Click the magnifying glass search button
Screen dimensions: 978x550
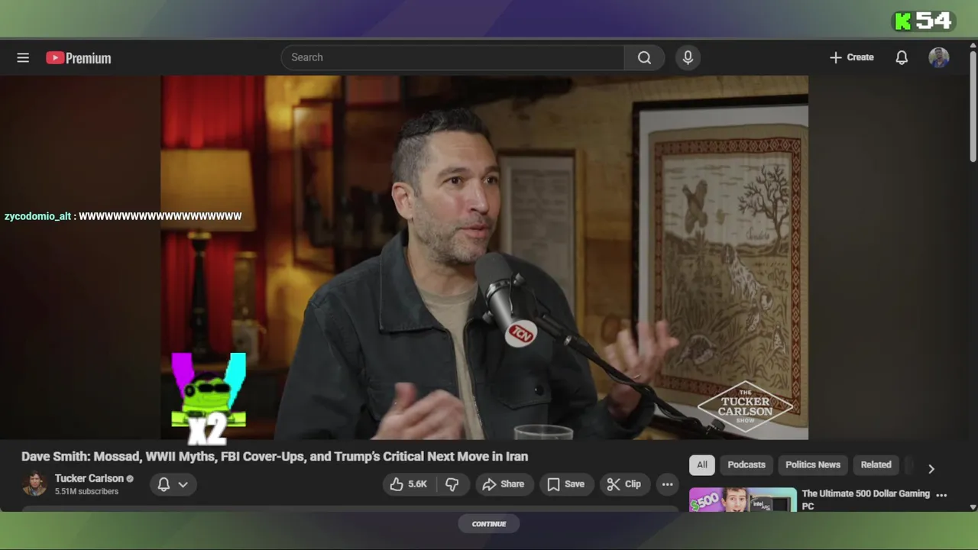[644, 57]
